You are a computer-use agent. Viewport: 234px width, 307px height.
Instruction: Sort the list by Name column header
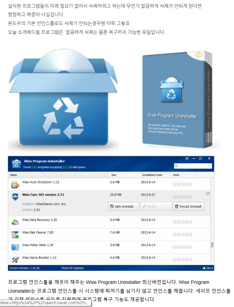[14, 175]
